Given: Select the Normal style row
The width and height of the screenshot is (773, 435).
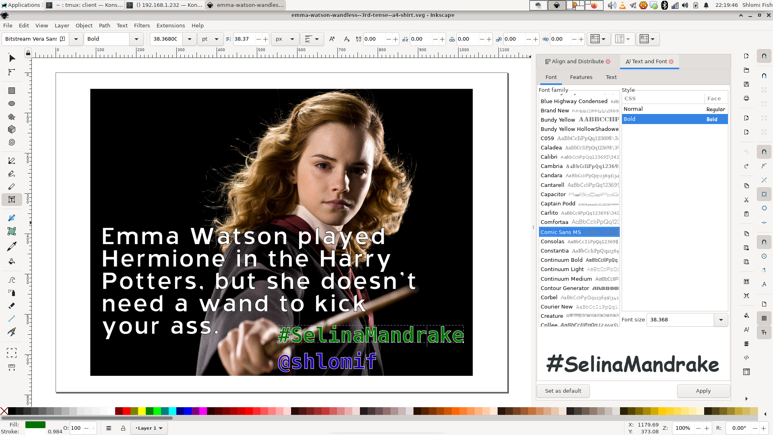Looking at the screenshot, I should pos(675,109).
